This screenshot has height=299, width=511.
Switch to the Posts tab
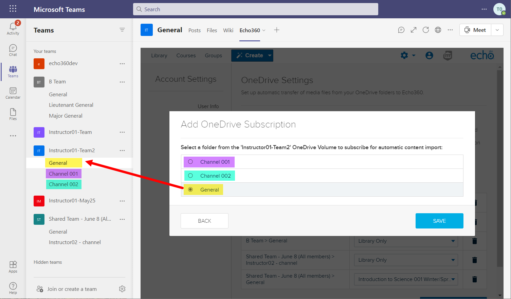195,30
